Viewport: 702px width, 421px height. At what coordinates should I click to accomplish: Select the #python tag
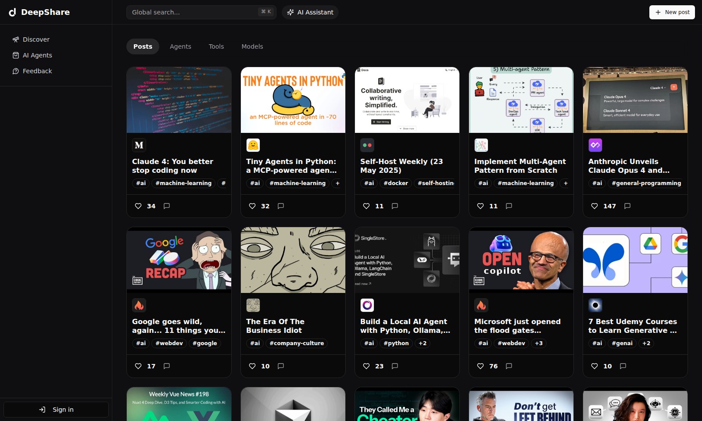(396, 343)
